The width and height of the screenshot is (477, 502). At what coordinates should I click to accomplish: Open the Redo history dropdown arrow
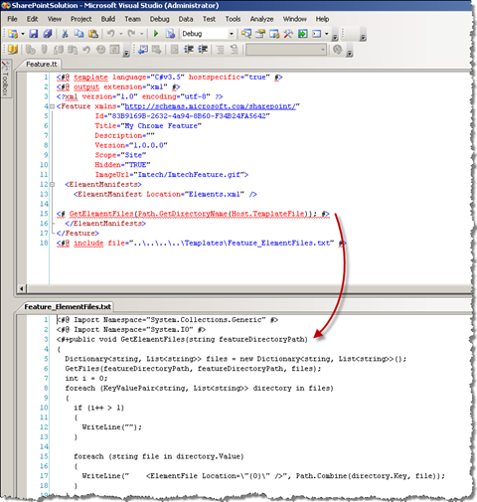pyautogui.click(x=141, y=34)
